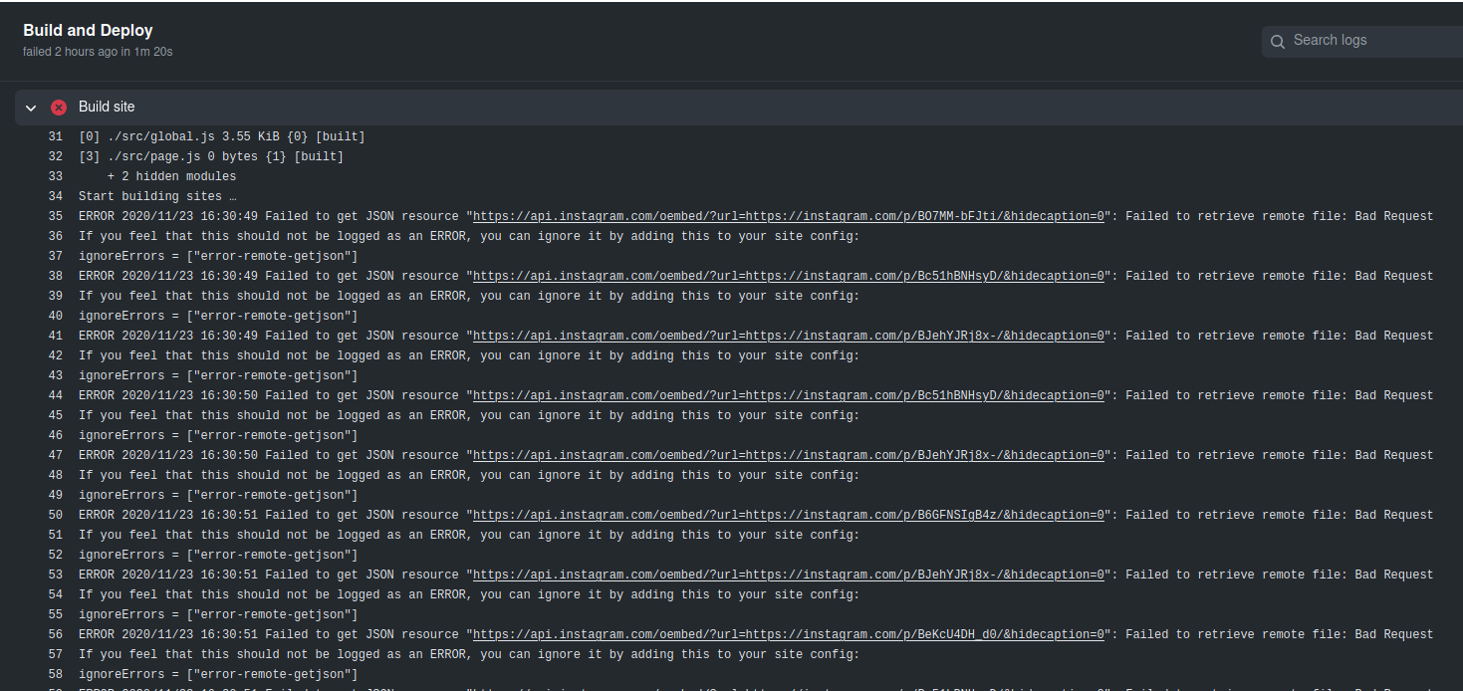Click line number 32 for page.js entry
The height and width of the screenshot is (691, 1463).
pyautogui.click(x=55, y=156)
